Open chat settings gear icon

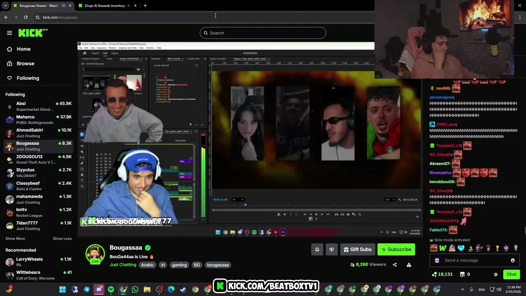tap(496, 274)
